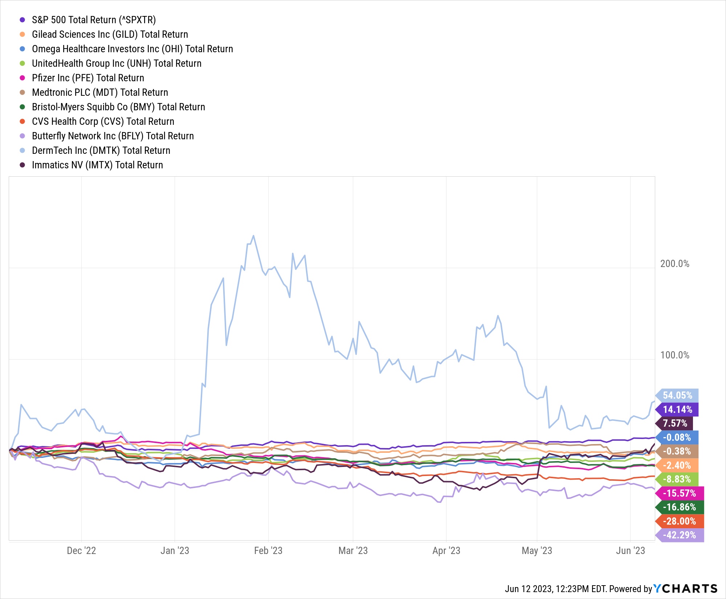The height and width of the screenshot is (599, 726).
Task: Click the green UnitedHealth legend dot
Action: point(23,63)
